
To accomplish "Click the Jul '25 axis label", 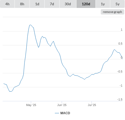I will (92, 105).
